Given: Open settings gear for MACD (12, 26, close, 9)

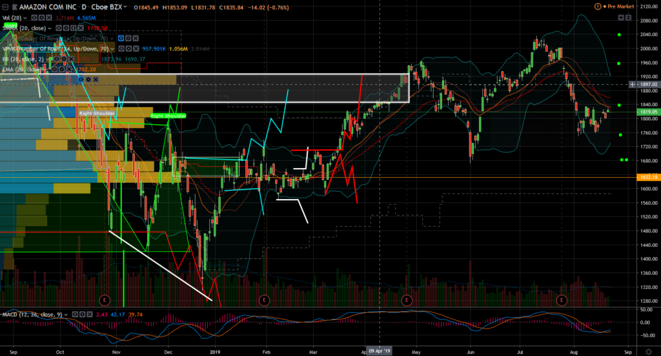Looking at the screenshot, I should point(82,315).
